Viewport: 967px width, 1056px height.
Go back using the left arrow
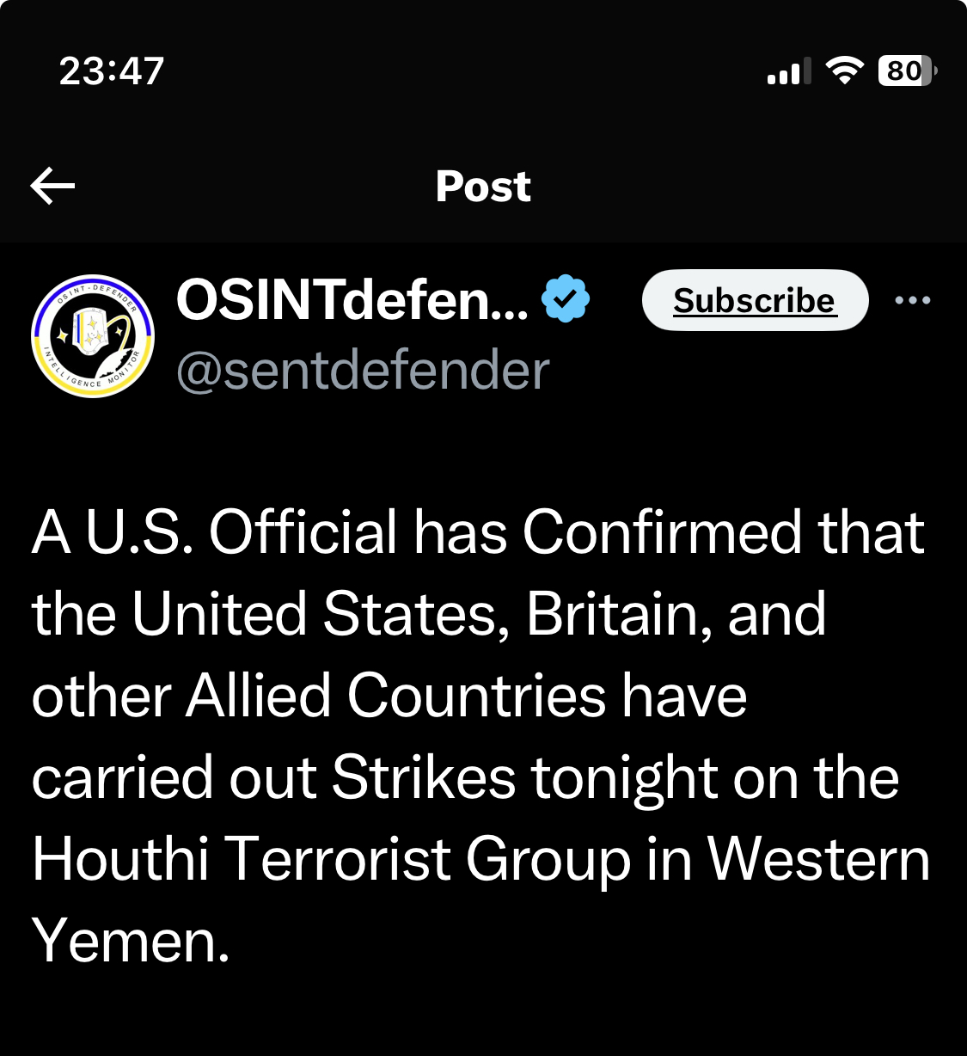coord(52,186)
